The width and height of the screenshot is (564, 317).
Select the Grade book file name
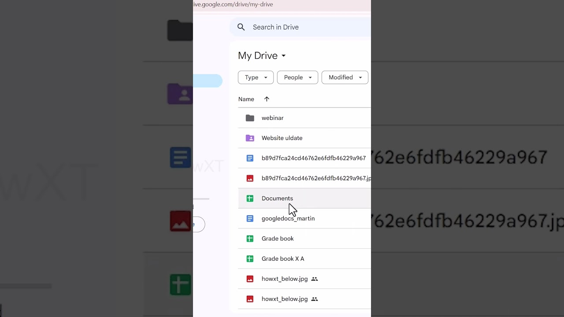tap(278, 239)
